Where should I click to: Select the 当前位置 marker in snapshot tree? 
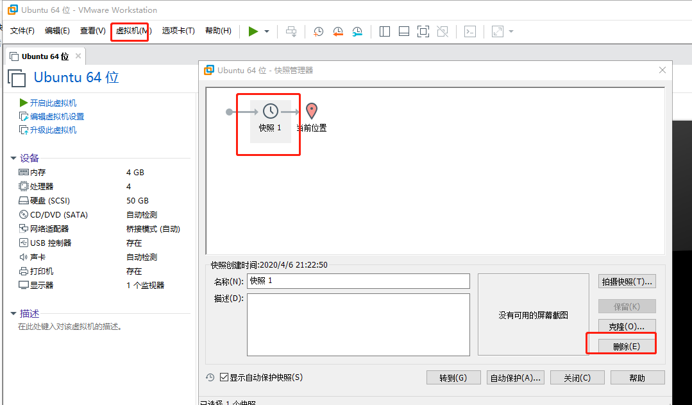coord(312,117)
